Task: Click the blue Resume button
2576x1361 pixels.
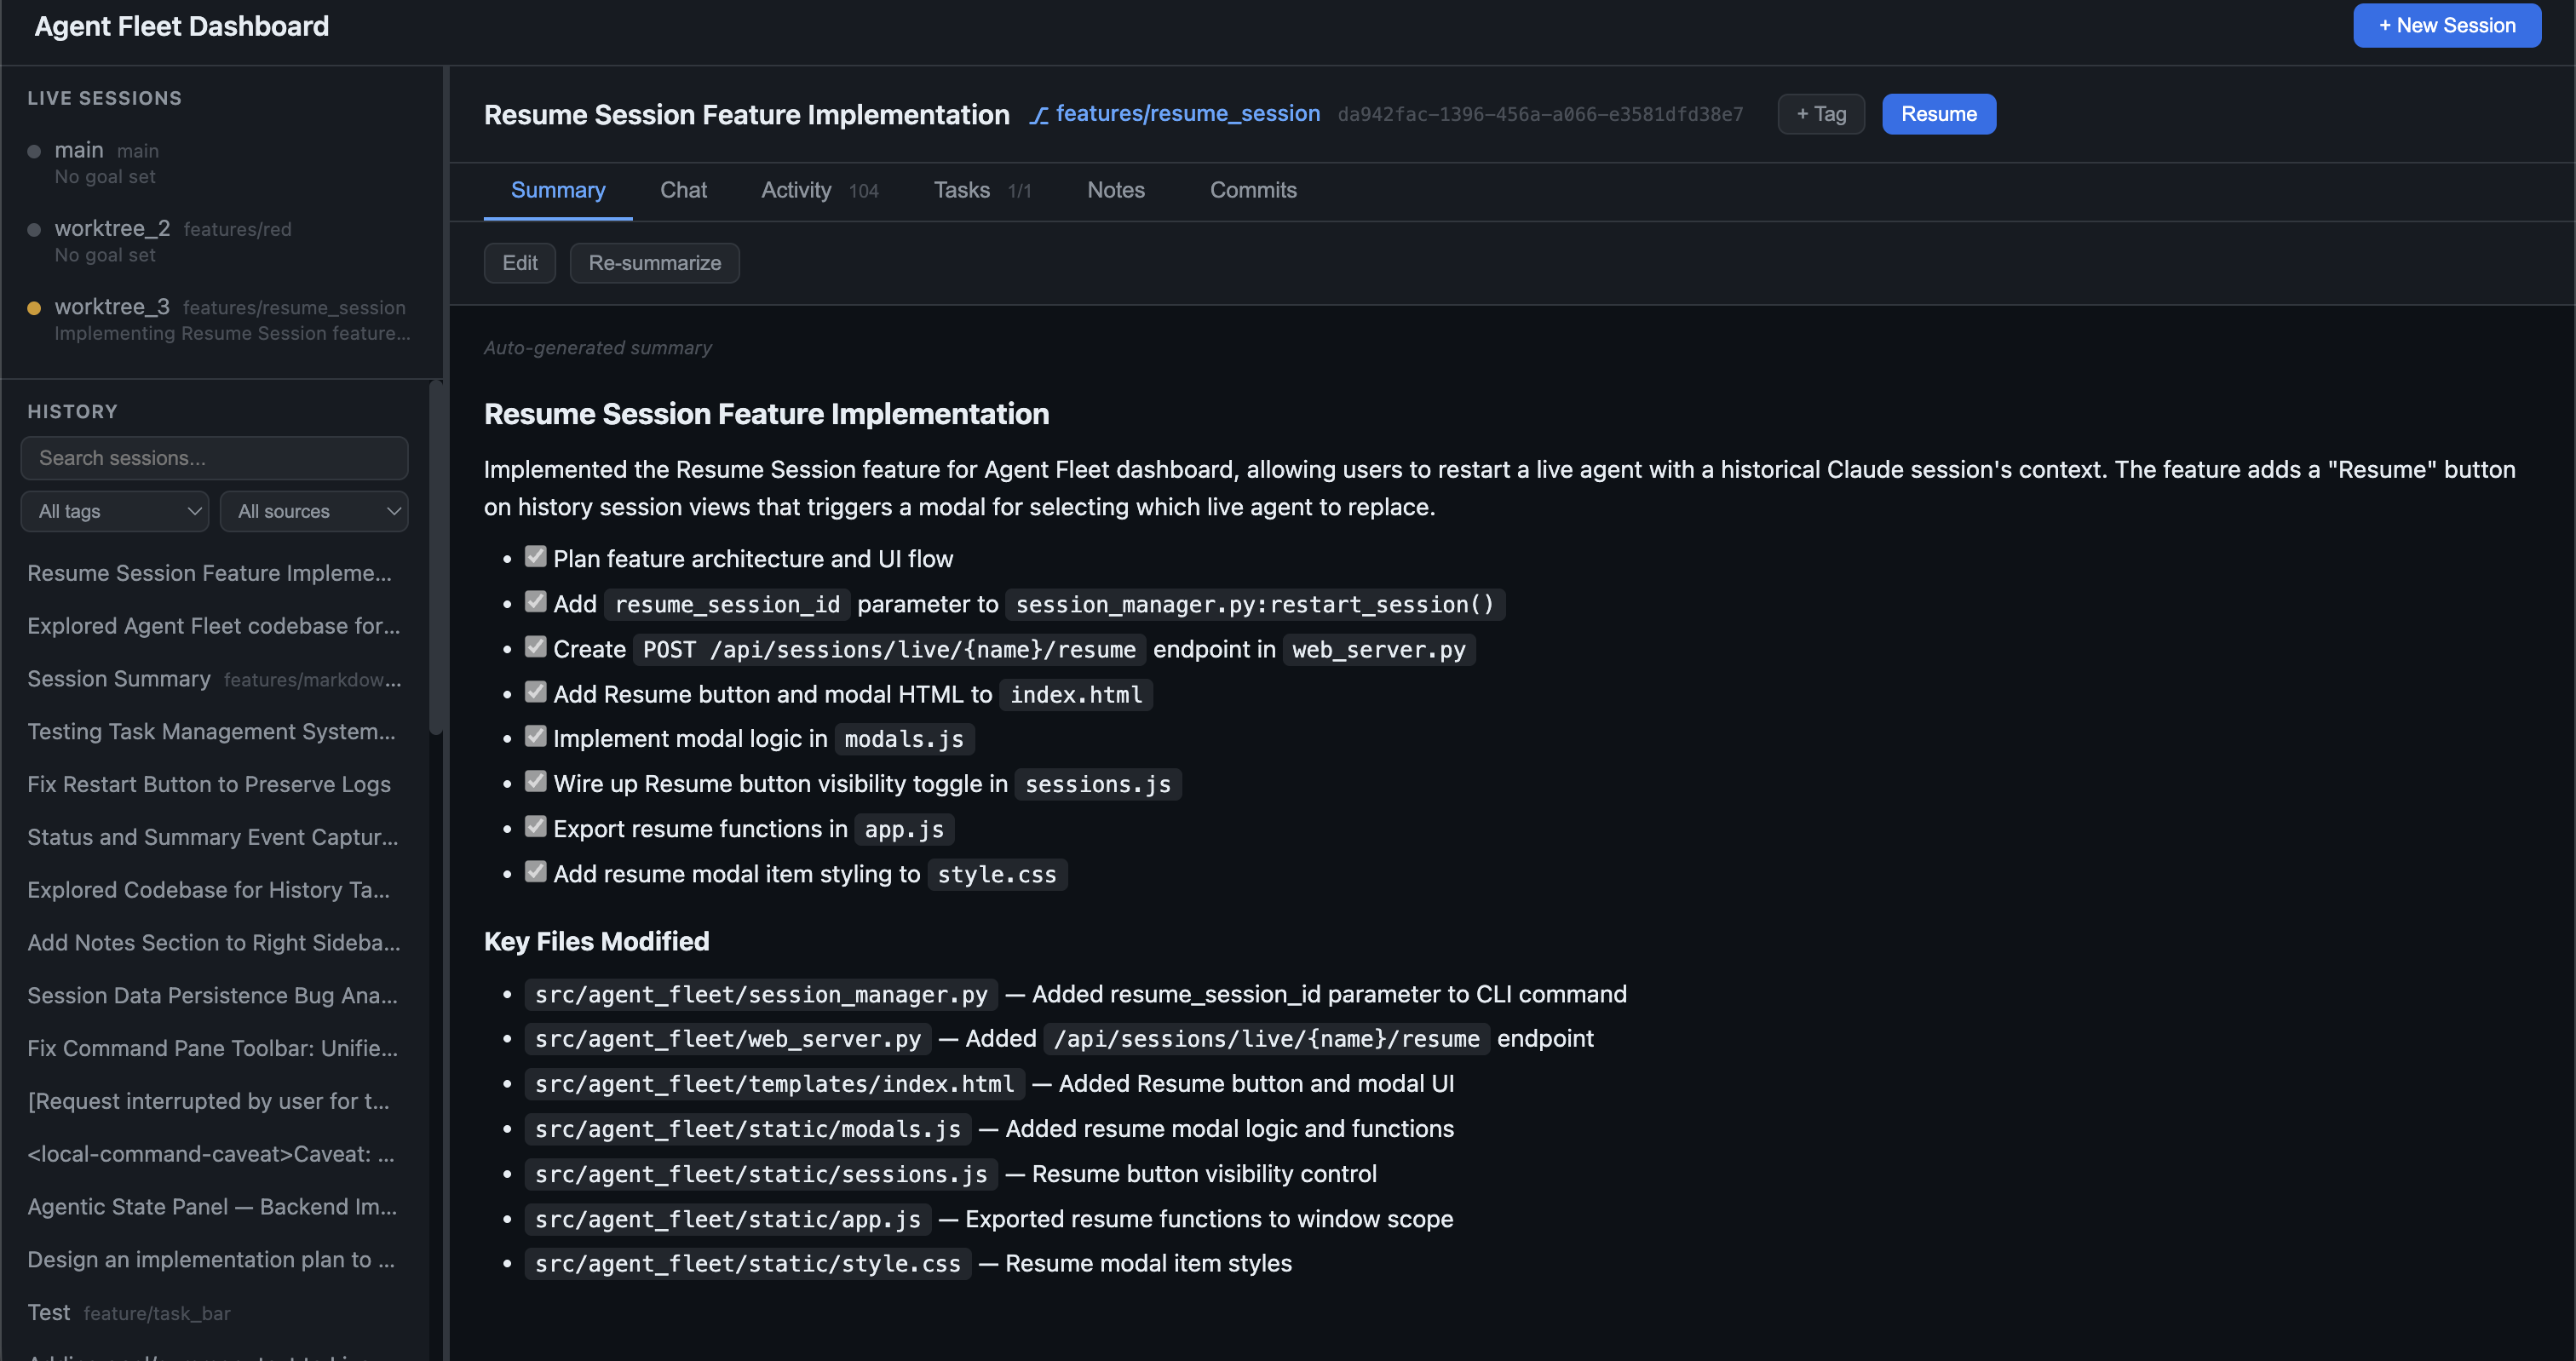Action: (x=1938, y=114)
